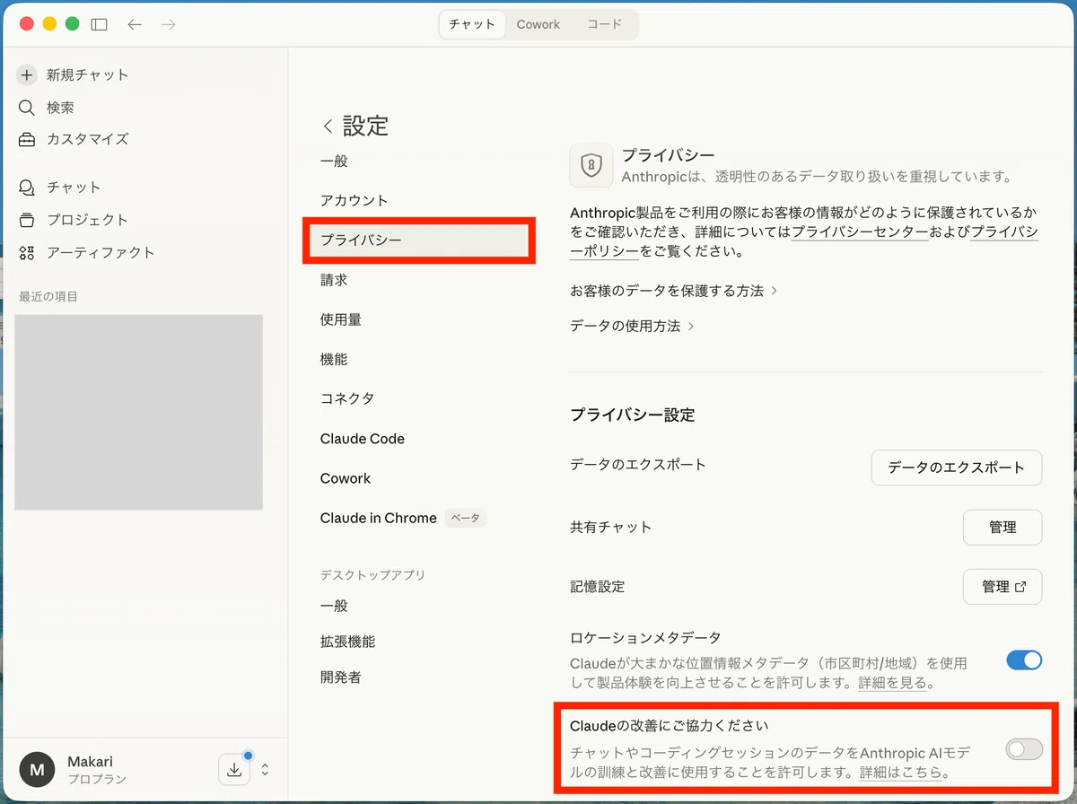
Task: Click the magnifier icon next to 検索
Action: pos(27,108)
